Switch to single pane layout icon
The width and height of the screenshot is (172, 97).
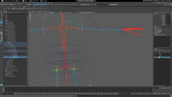(x=1, y=33)
